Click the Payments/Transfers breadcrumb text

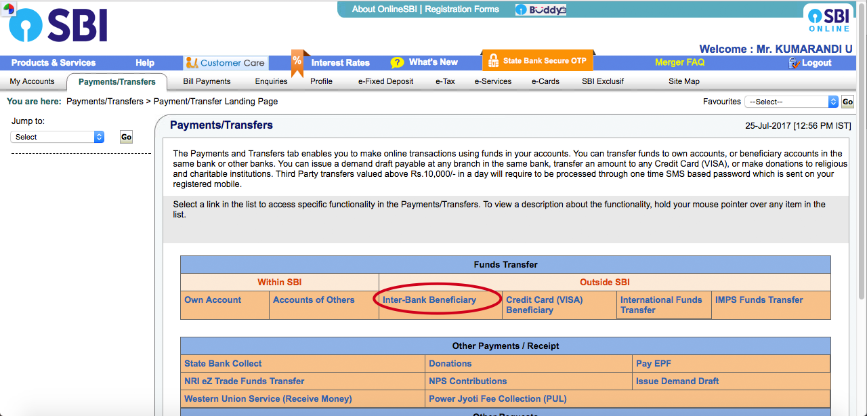click(x=105, y=102)
